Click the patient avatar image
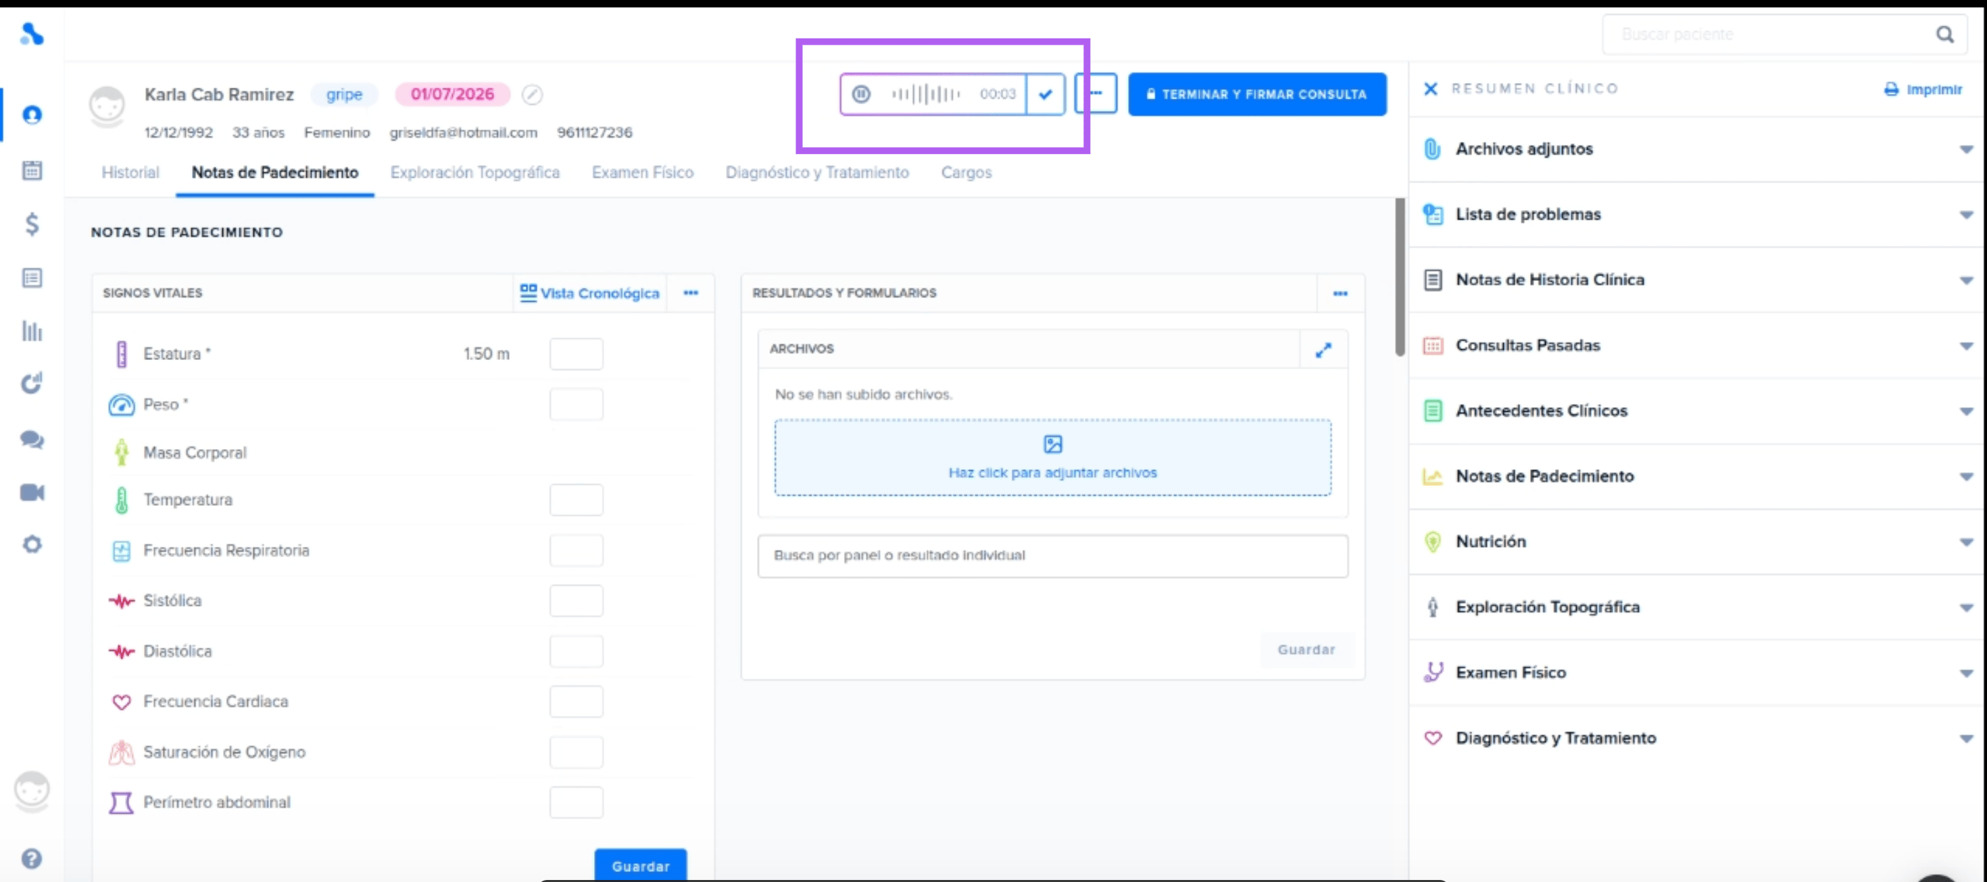 (x=107, y=107)
